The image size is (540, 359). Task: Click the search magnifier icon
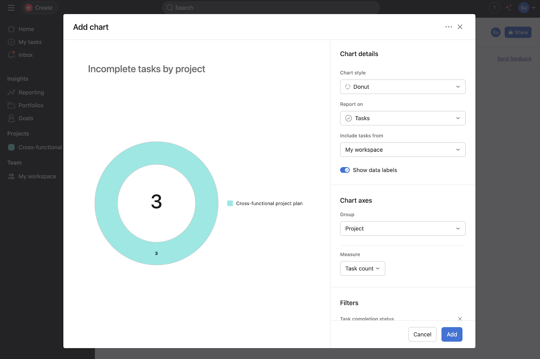[x=170, y=8]
